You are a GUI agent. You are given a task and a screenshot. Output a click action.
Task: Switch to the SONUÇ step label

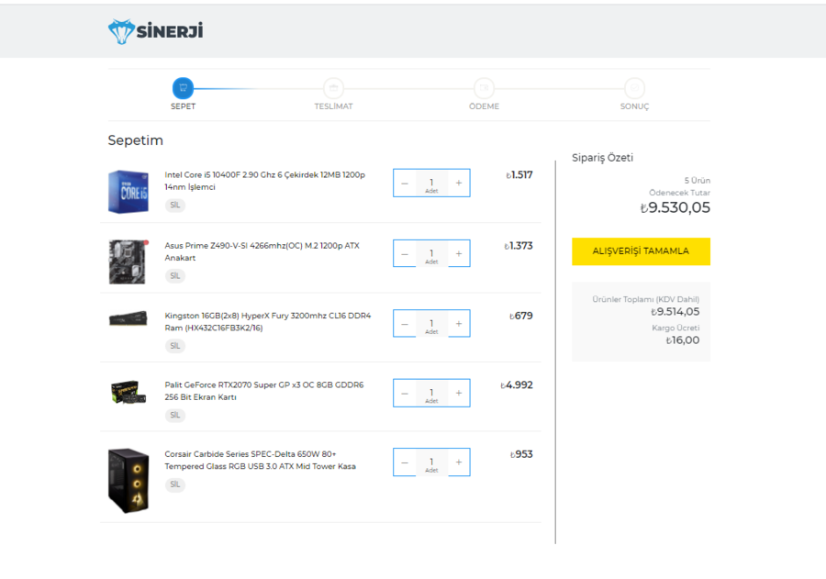pyautogui.click(x=634, y=106)
